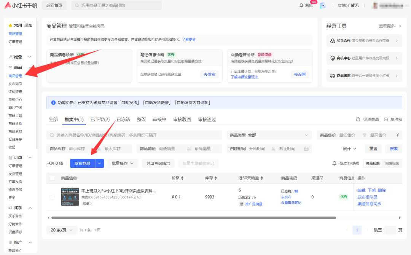The width and height of the screenshot is (411, 255).
Task: Click the calendar icon in 创建时间 filter
Action: [x=306, y=149]
